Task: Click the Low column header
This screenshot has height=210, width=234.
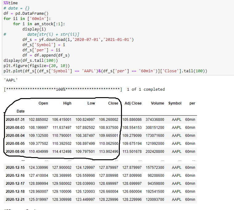Action: tap(91, 103)
